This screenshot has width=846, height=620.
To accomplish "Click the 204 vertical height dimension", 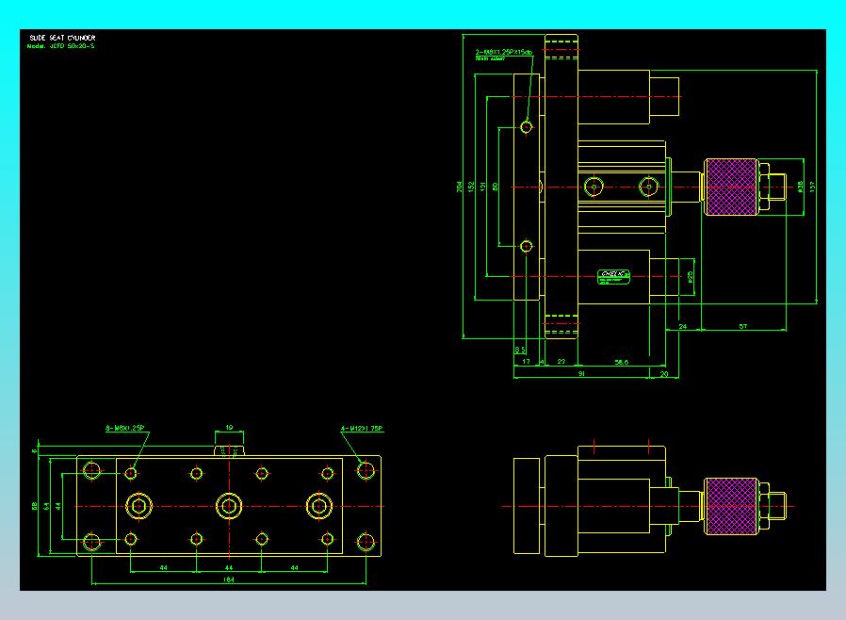I will tap(459, 187).
